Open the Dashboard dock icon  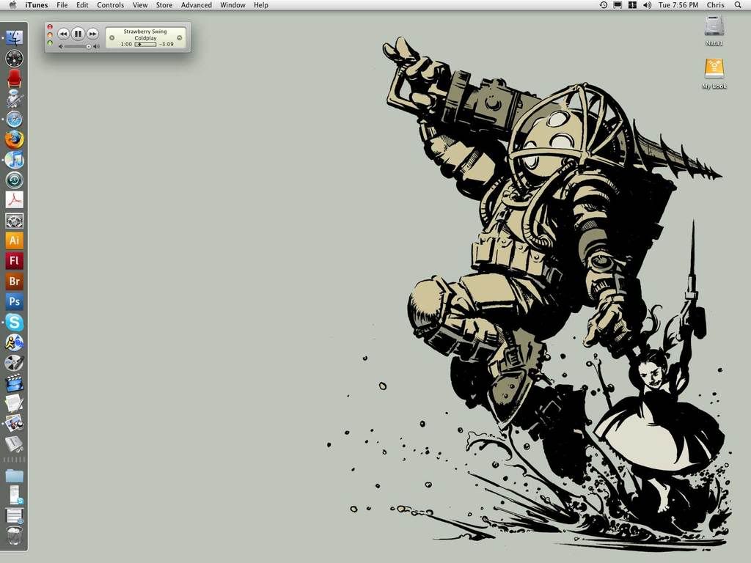coord(15,59)
